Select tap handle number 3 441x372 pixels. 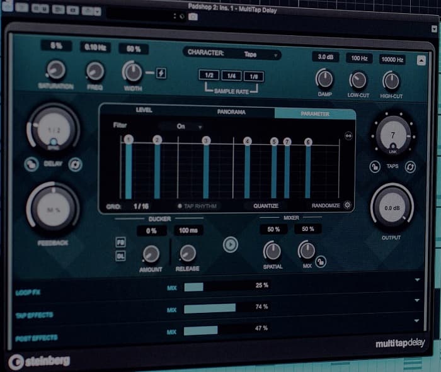206,140
